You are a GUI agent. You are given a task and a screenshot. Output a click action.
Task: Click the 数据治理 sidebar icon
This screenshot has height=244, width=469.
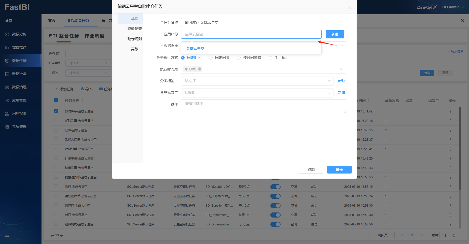[7, 87]
